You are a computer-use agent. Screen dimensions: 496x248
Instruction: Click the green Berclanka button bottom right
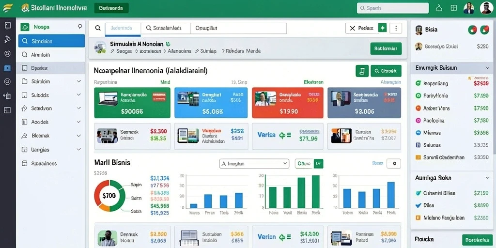point(477,240)
